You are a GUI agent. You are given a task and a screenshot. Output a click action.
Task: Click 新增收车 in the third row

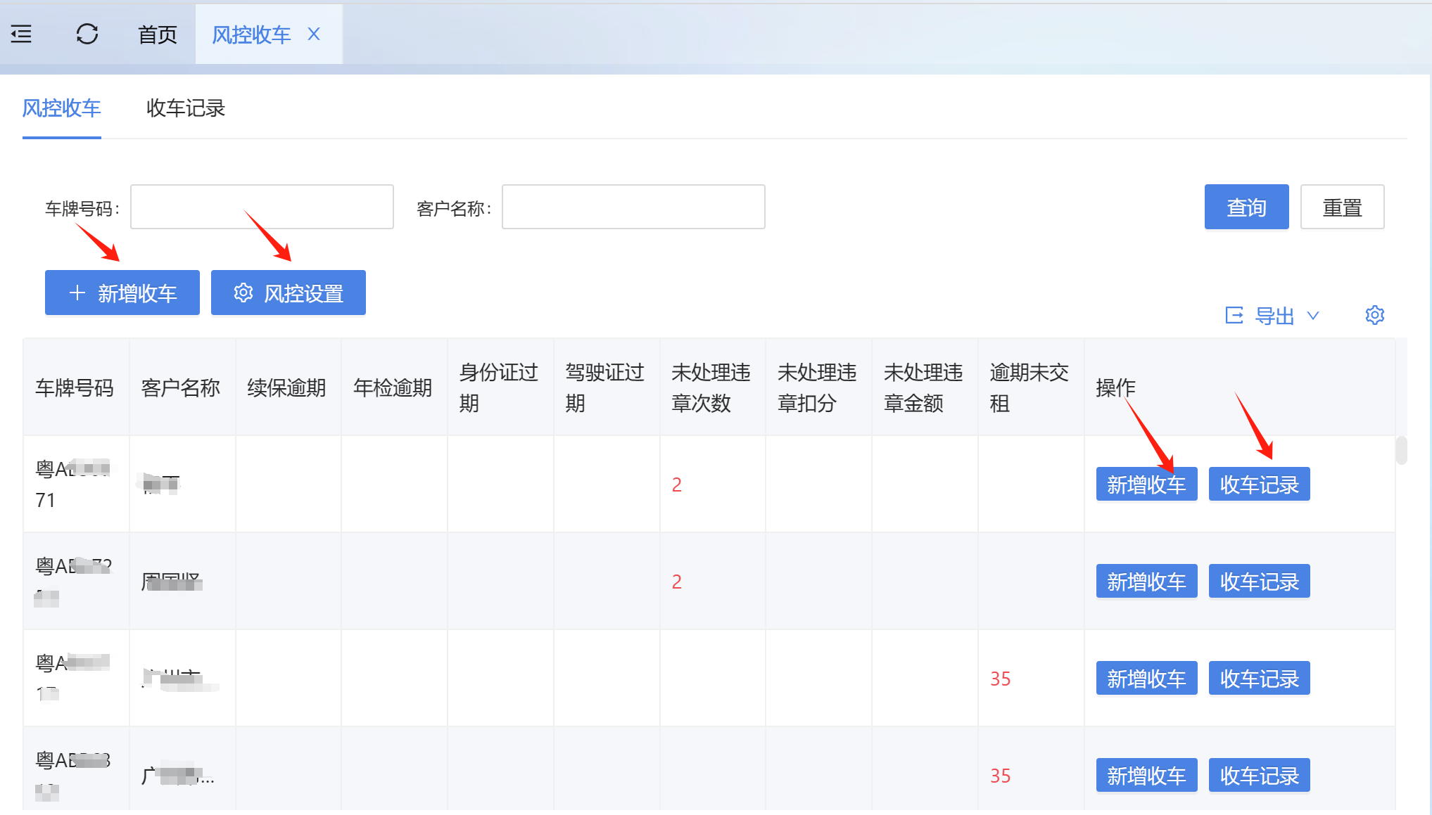[x=1146, y=679]
